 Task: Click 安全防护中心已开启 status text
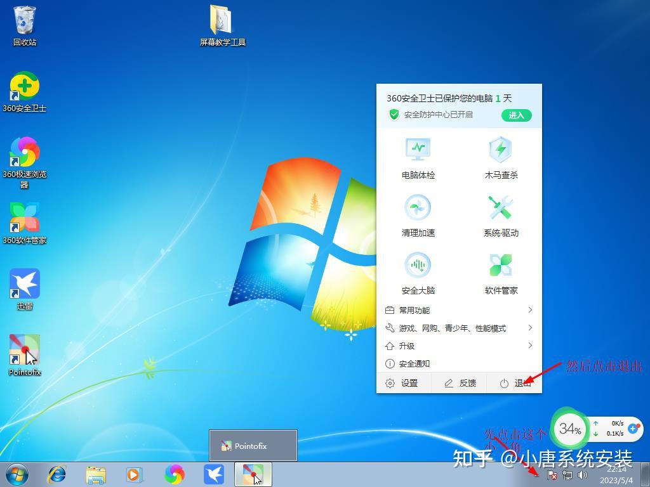click(x=438, y=115)
